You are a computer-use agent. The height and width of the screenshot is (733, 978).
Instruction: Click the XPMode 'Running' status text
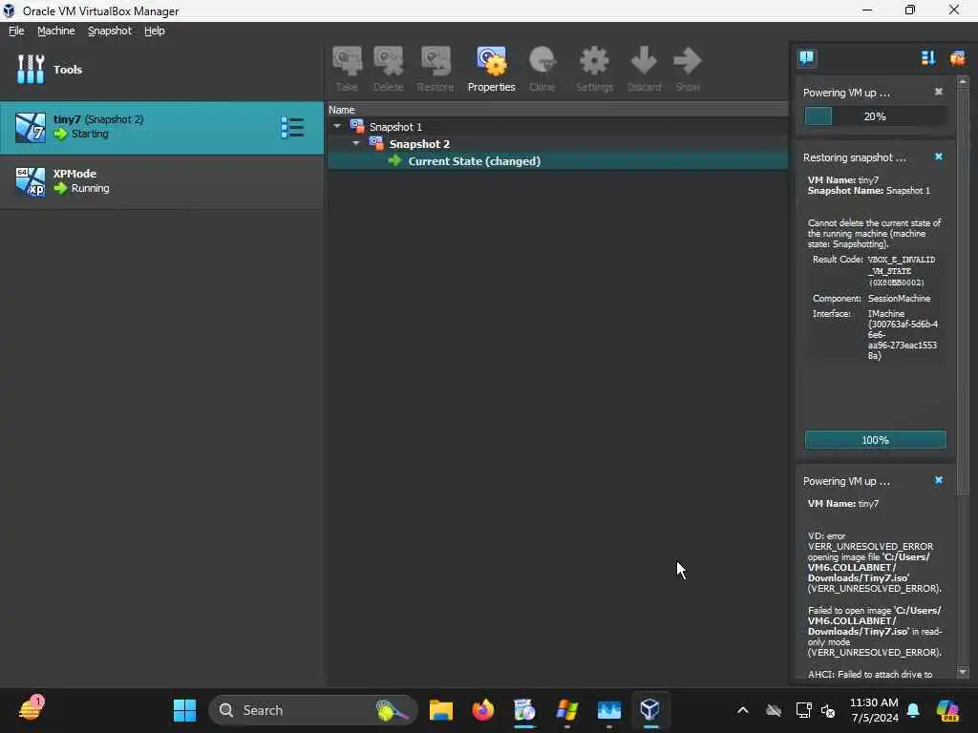tap(90, 188)
